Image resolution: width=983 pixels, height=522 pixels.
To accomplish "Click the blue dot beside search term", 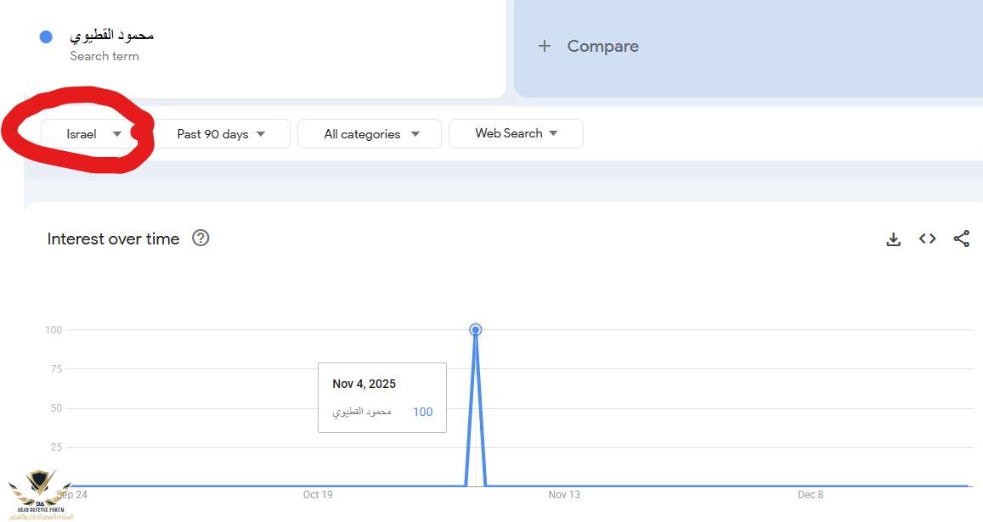I will click(46, 36).
